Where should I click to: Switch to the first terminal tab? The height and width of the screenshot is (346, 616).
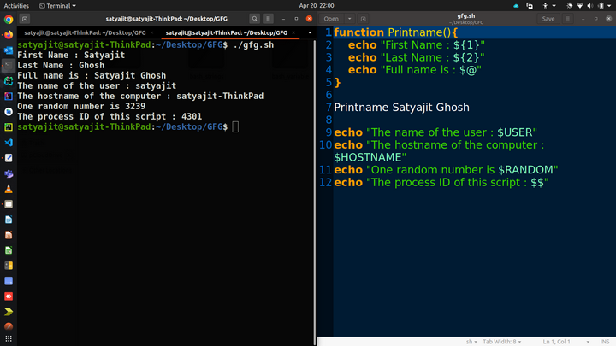pyautogui.click(x=85, y=33)
